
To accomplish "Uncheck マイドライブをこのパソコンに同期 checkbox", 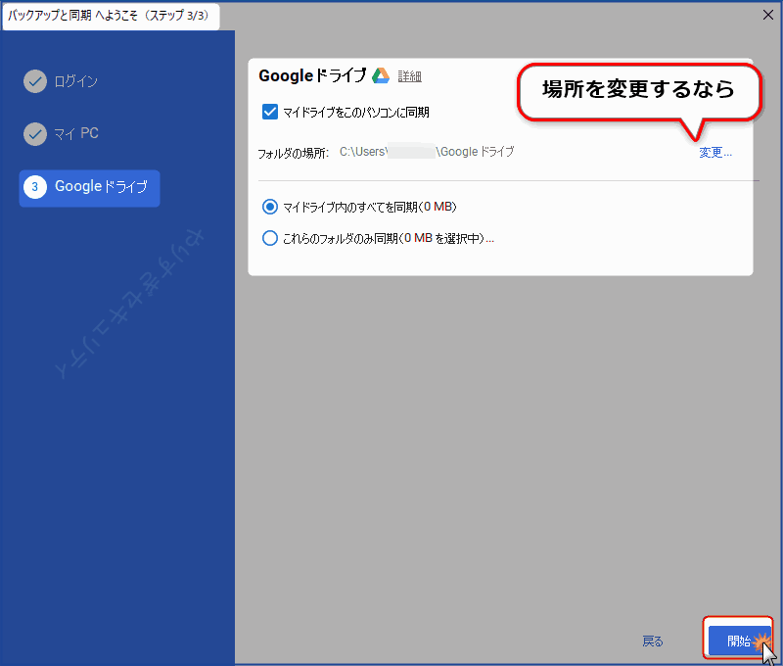I will [x=270, y=112].
